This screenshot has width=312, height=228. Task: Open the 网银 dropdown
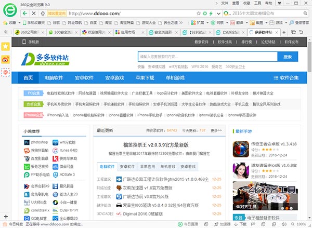(x=219, y=23)
